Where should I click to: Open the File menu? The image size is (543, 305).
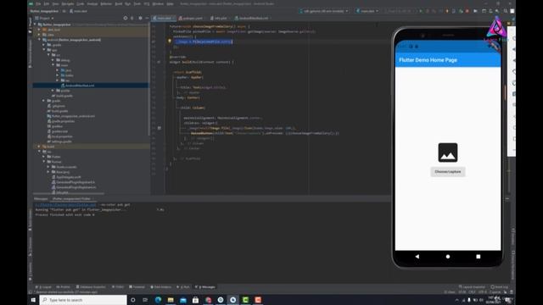tap(38, 3)
